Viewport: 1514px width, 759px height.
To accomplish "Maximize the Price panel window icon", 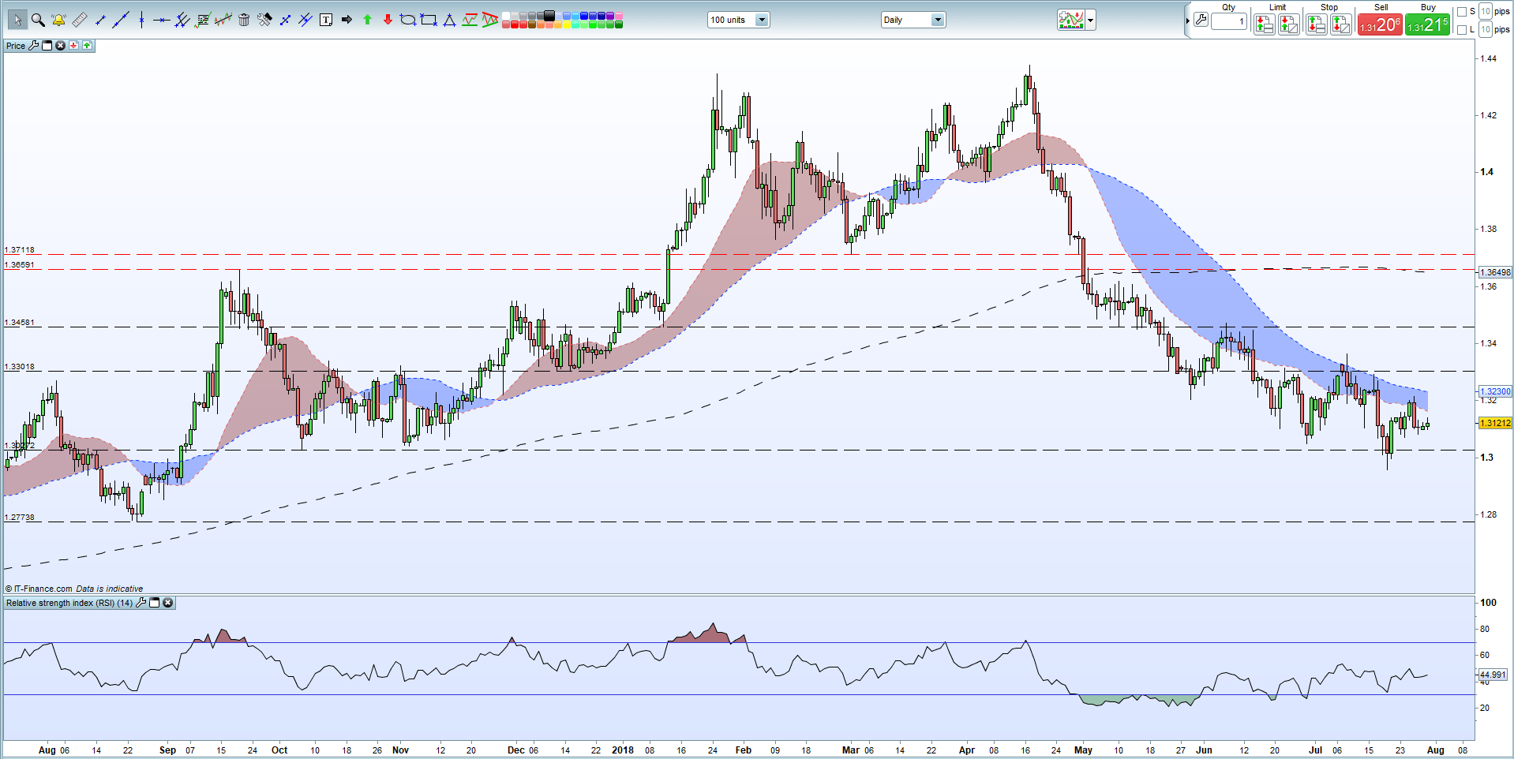I will tap(47, 46).
